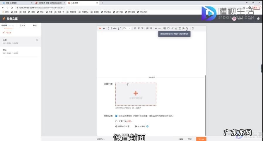This screenshot has width=263, height=141.
Task: Click the card/table insert icon in the toolbar
Action: pyautogui.click(x=180, y=28)
